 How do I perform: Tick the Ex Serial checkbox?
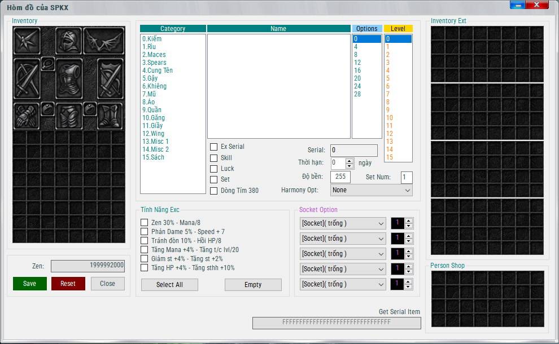[214, 147]
